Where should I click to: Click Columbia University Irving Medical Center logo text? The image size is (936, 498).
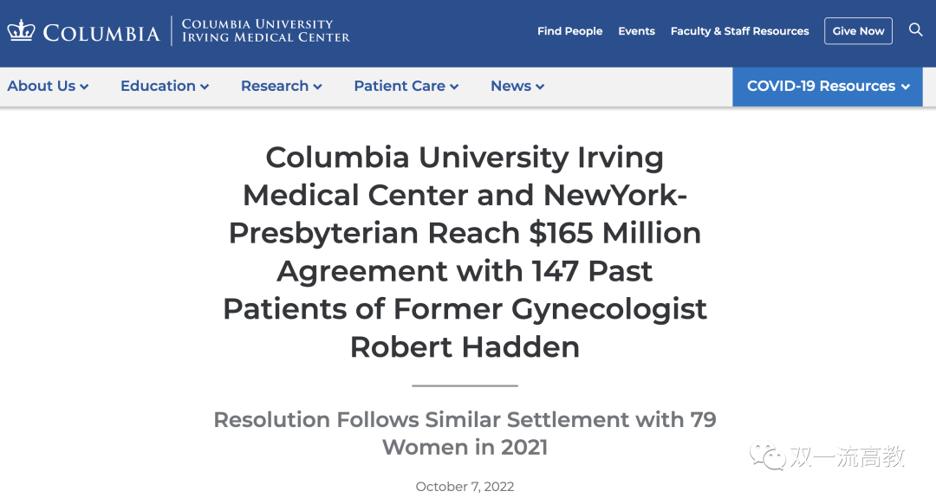[265, 31]
